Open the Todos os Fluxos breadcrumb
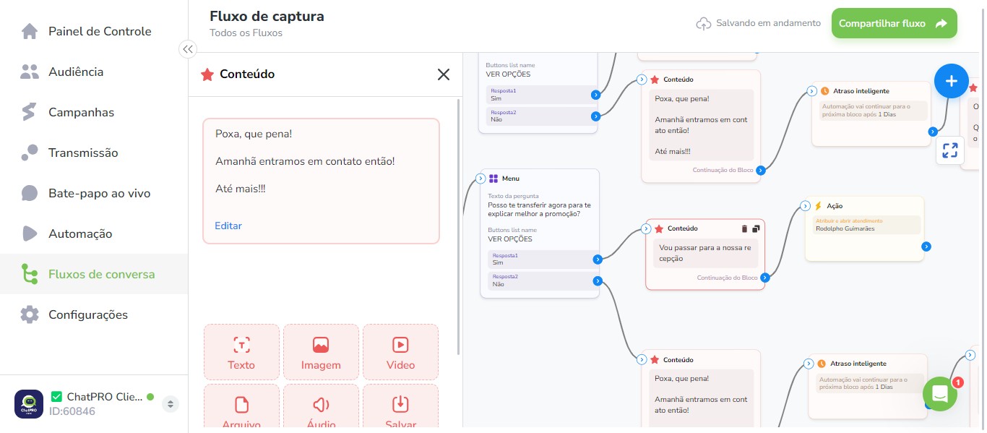Screen dimensions: 987x433 tap(246, 33)
